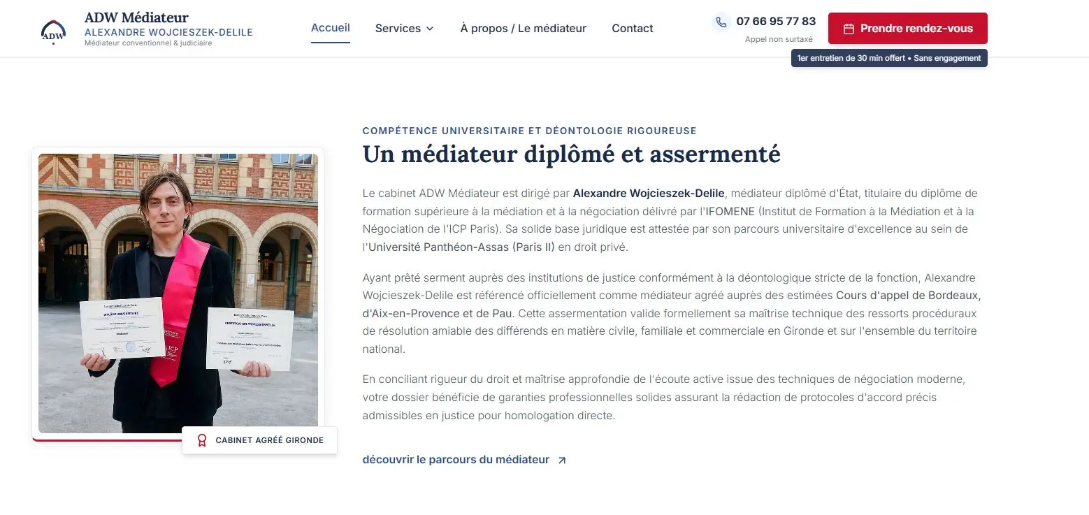Click the text Université Panthéon-Assas (Paris II)
1089x515 pixels.
click(x=461, y=247)
